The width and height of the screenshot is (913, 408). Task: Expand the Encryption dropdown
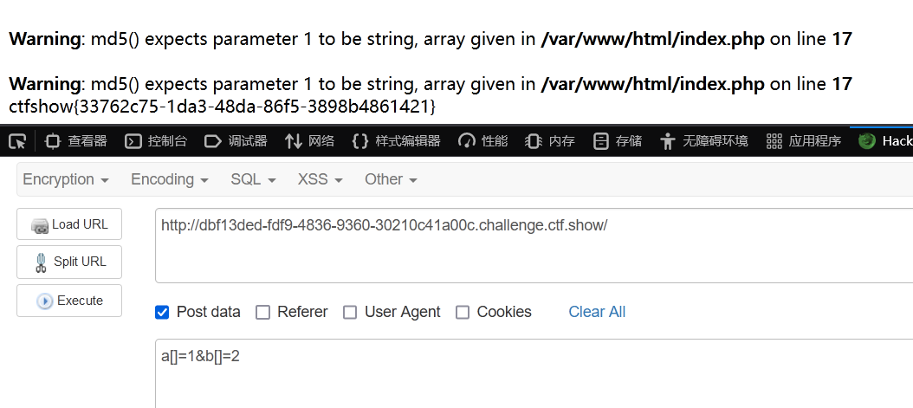tap(66, 179)
